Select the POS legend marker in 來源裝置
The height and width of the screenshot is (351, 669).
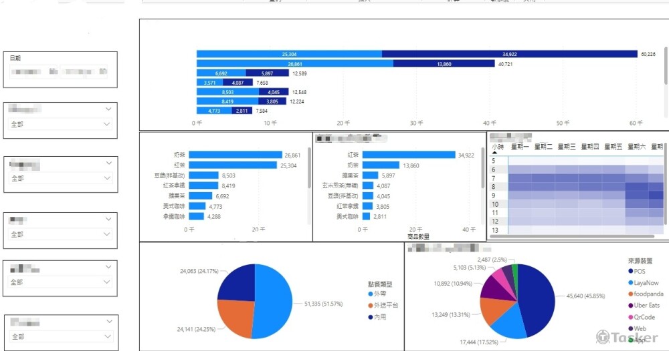(x=630, y=271)
